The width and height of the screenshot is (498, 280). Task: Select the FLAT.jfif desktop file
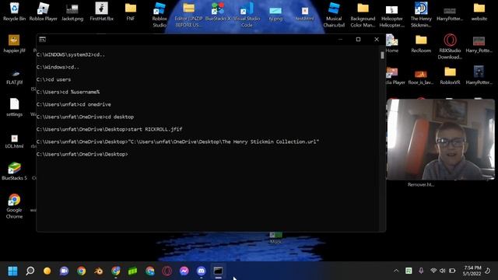(14, 76)
